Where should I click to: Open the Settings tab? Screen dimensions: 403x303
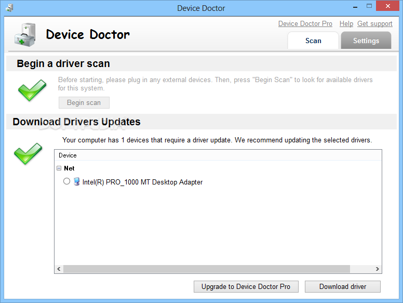pos(366,41)
